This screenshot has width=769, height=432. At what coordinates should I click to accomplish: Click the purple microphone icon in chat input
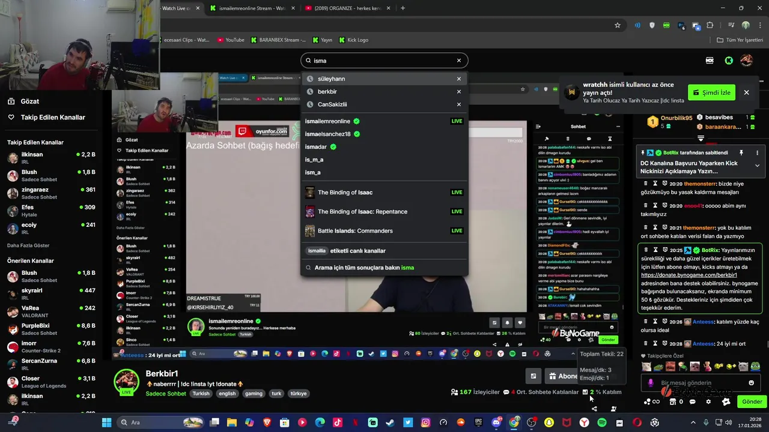651,383
